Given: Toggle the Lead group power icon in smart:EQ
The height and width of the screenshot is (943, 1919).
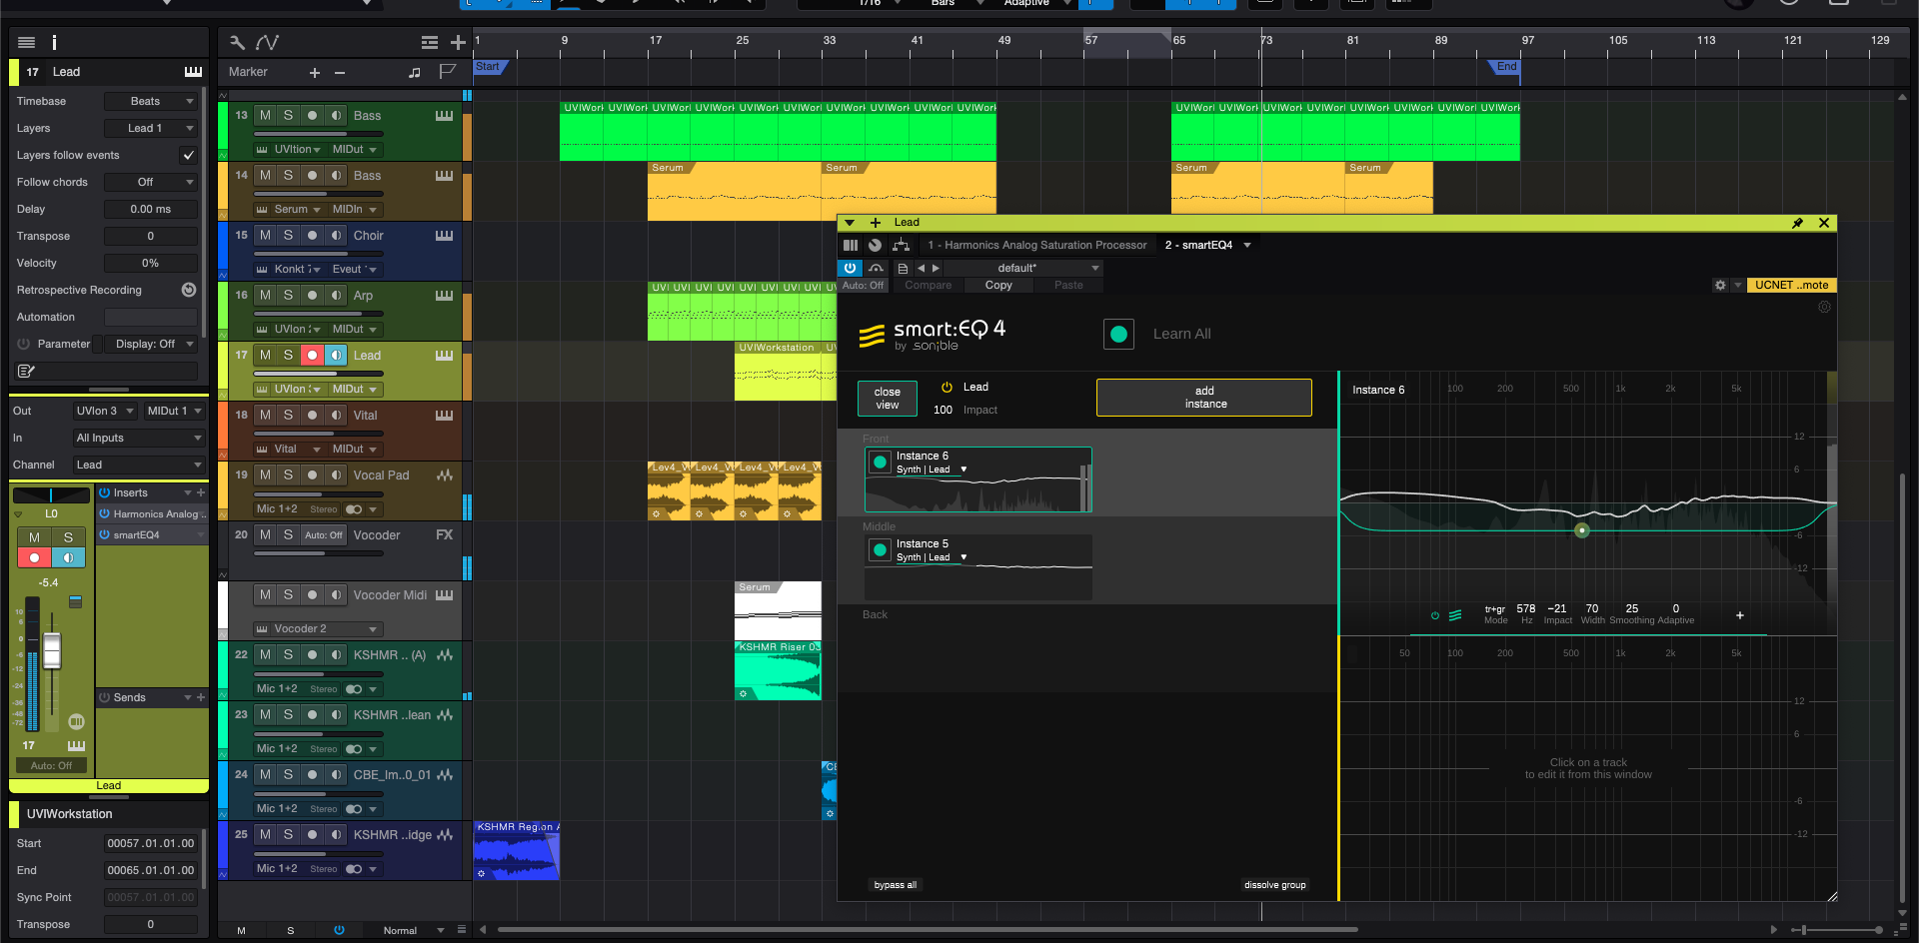Looking at the screenshot, I should tap(947, 388).
